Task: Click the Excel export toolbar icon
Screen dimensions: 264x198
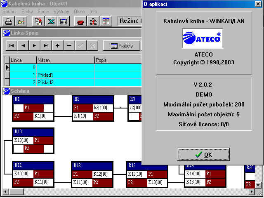Action: point(51,21)
